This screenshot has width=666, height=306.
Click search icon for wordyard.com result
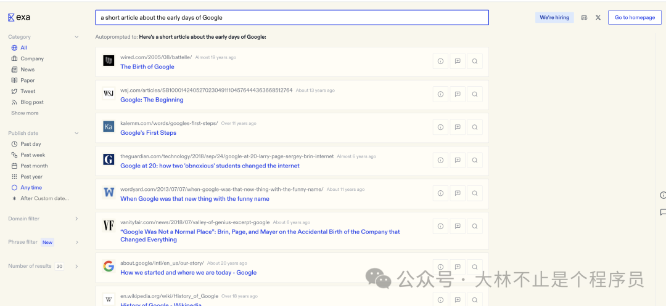pos(474,193)
